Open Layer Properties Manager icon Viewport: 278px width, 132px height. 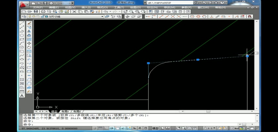tap(24, 16)
